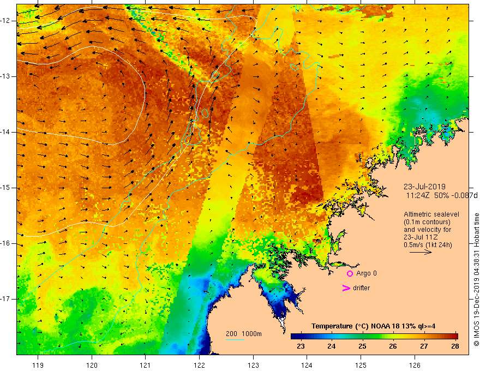Click longitude axis label '125'
480x371 pixels.
pyautogui.click(x=361, y=365)
